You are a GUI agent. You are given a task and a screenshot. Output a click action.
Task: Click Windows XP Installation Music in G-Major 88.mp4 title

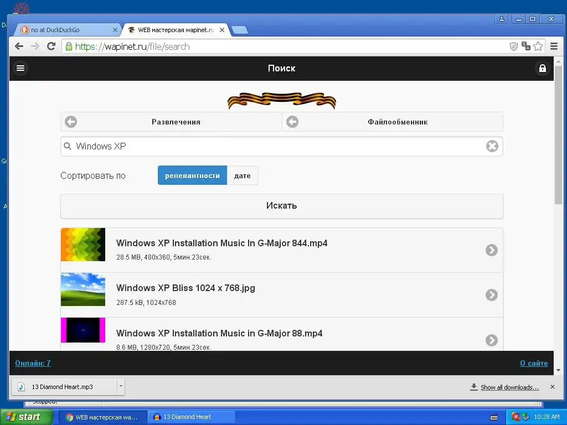pyautogui.click(x=219, y=333)
